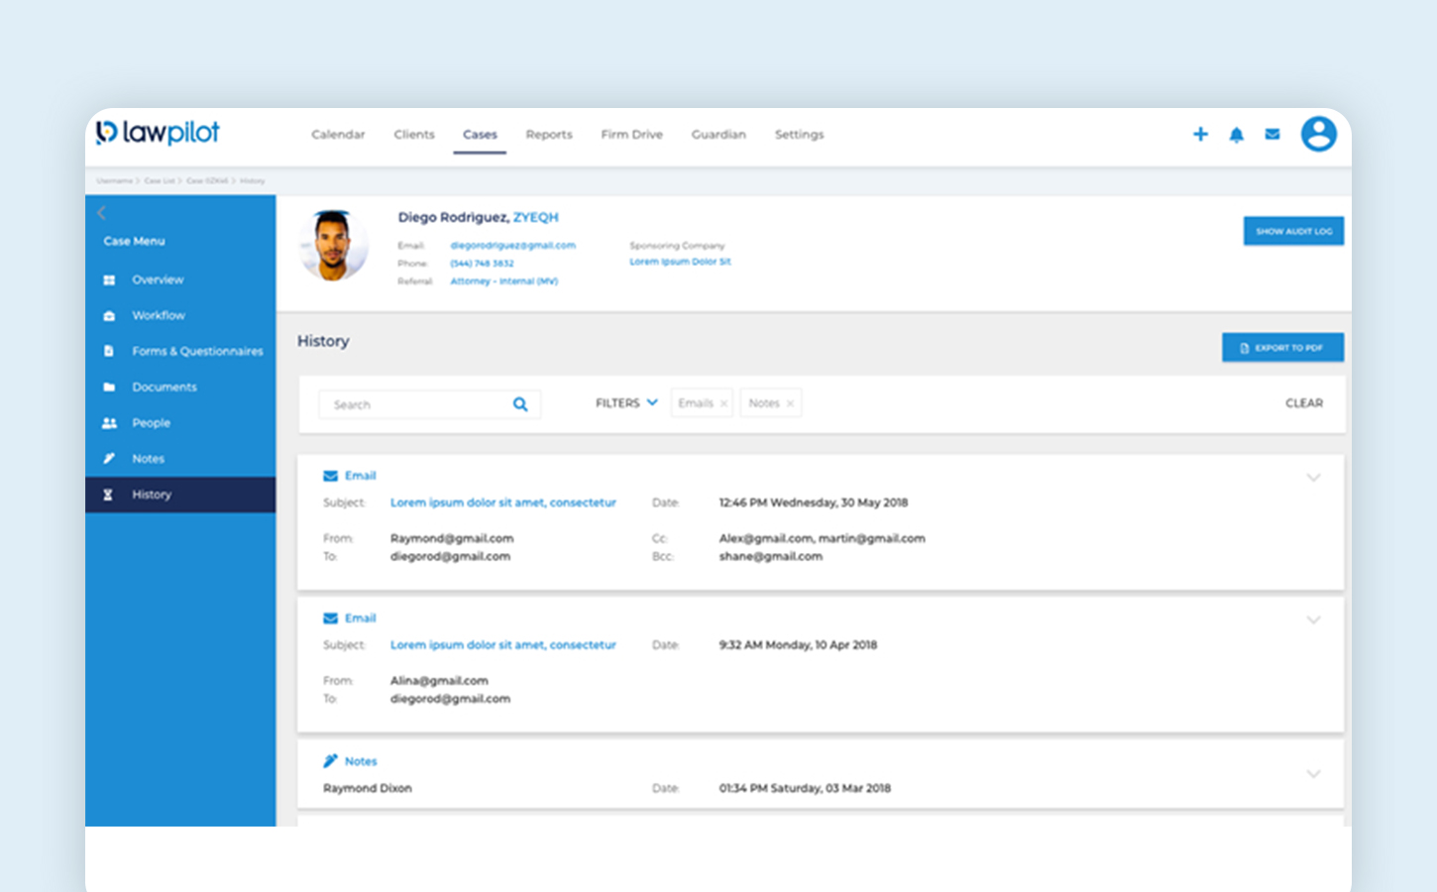This screenshot has height=892, width=1437.
Task: Open the notifications bell
Action: [x=1236, y=135]
